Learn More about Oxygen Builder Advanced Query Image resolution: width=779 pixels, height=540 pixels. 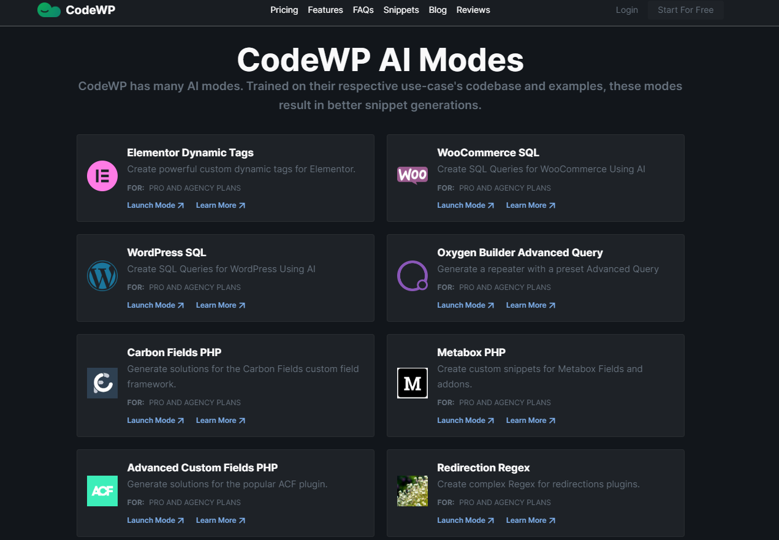click(531, 305)
